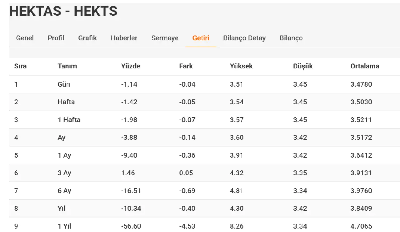Open the Bilanço Detay tab
This screenshot has width=400, height=232.
(x=244, y=38)
